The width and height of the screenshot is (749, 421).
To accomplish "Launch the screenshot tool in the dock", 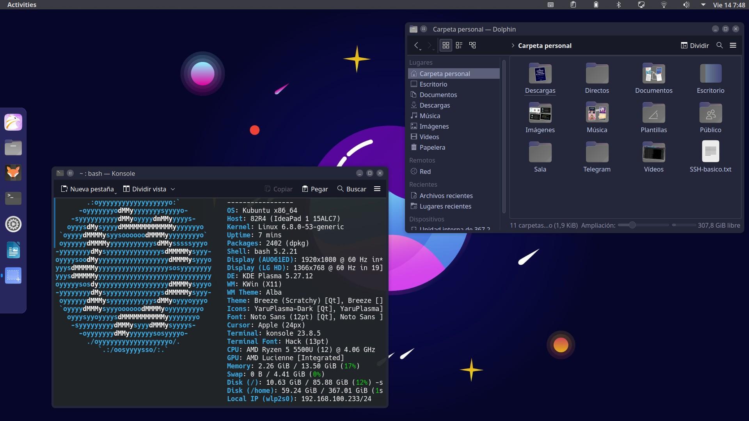I will click(13, 276).
